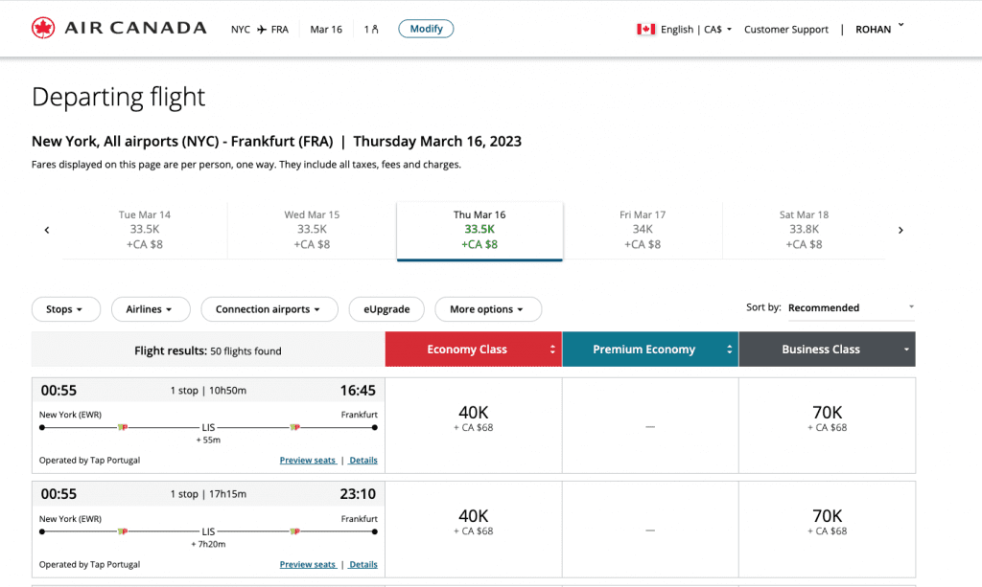
Task: Click the LIS stopover on 10h50m flight
Action: (208, 428)
